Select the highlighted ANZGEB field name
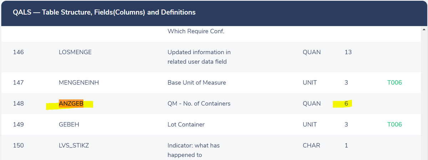 (71, 104)
